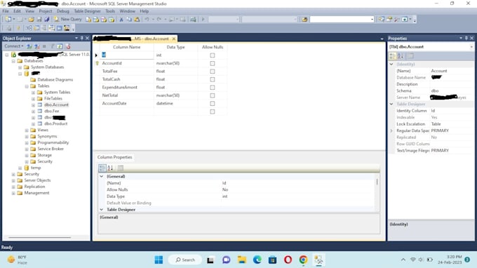This screenshot has width=477, height=268.
Task: Open the File menu
Action: [6, 11]
